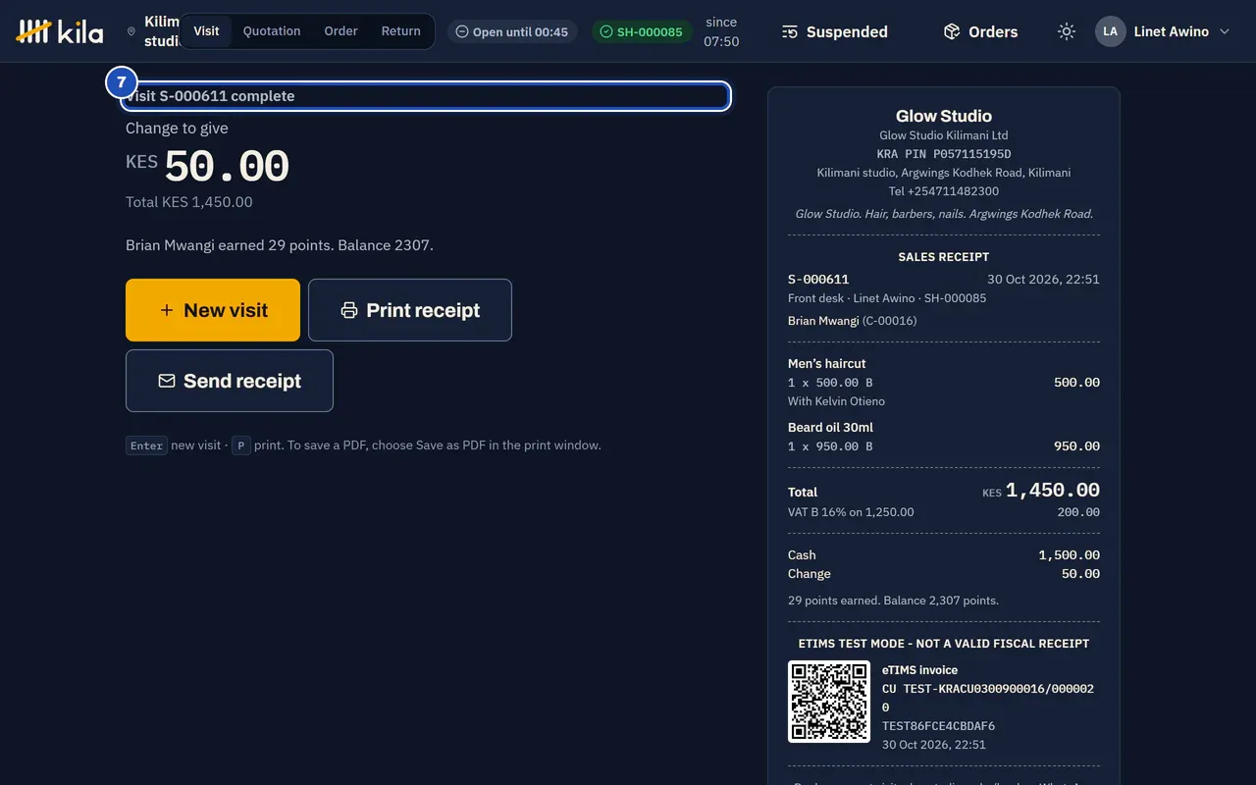Open the Linet Awino account dropdown
The width and height of the screenshot is (1256, 785).
pyautogui.click(x=1163, y=31)
